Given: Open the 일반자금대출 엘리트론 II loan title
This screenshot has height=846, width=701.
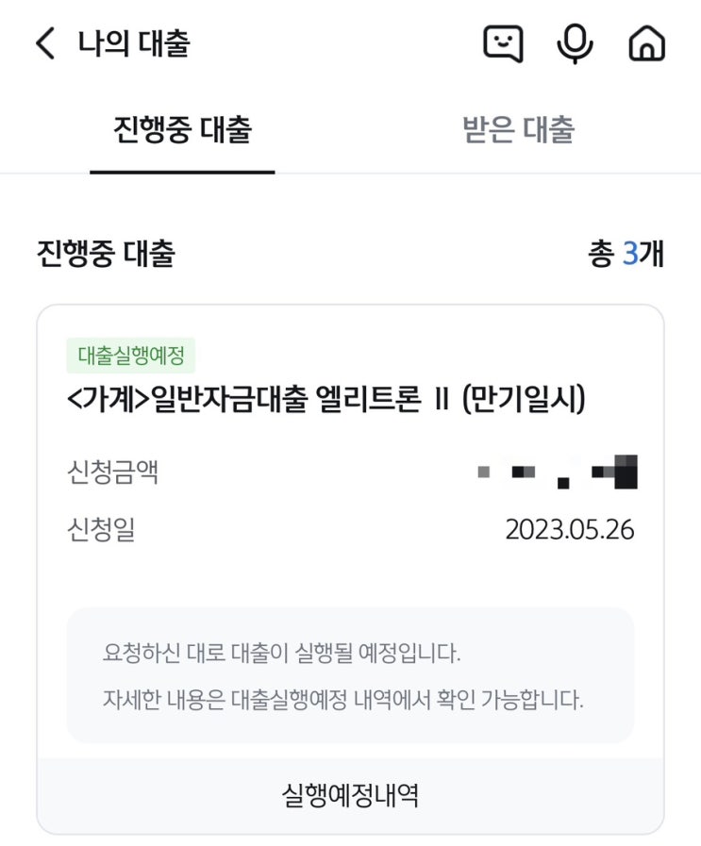Looking at the screenshot, I should tap(326, 400).
